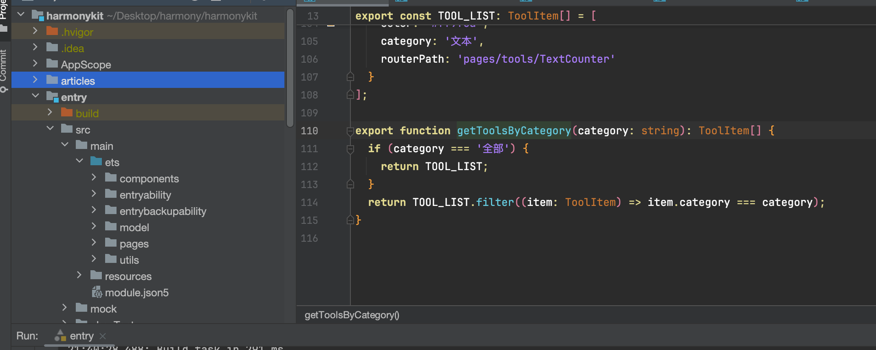The height and width of the screenshot is (350, 876).
Task: Click 'return TOOL_LIST;' on line 112
Action: 434,166
